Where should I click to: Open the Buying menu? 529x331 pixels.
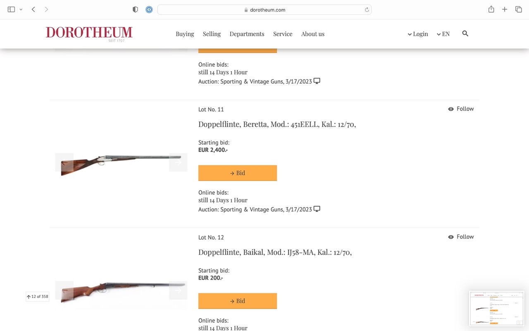click(x=185, y=34)
